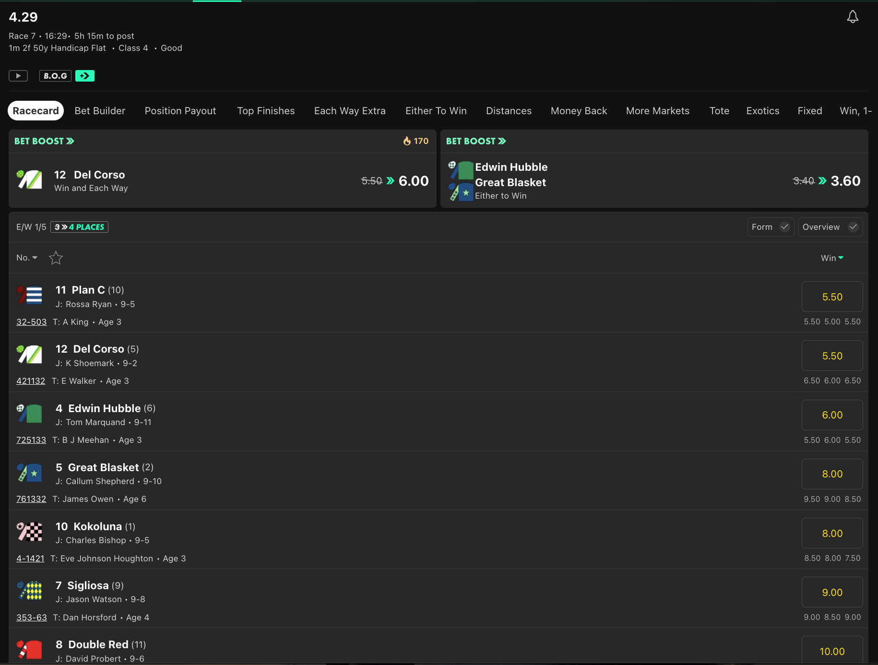The image size is (878, 665).
Task: Open the No. sort dropdown
Action: (27, 258)
